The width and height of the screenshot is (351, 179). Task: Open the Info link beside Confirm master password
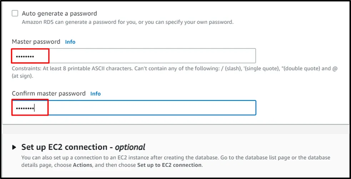click(95, 93)
